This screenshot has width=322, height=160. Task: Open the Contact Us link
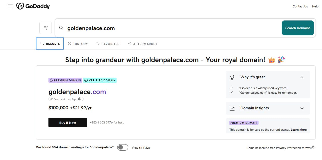300,6
